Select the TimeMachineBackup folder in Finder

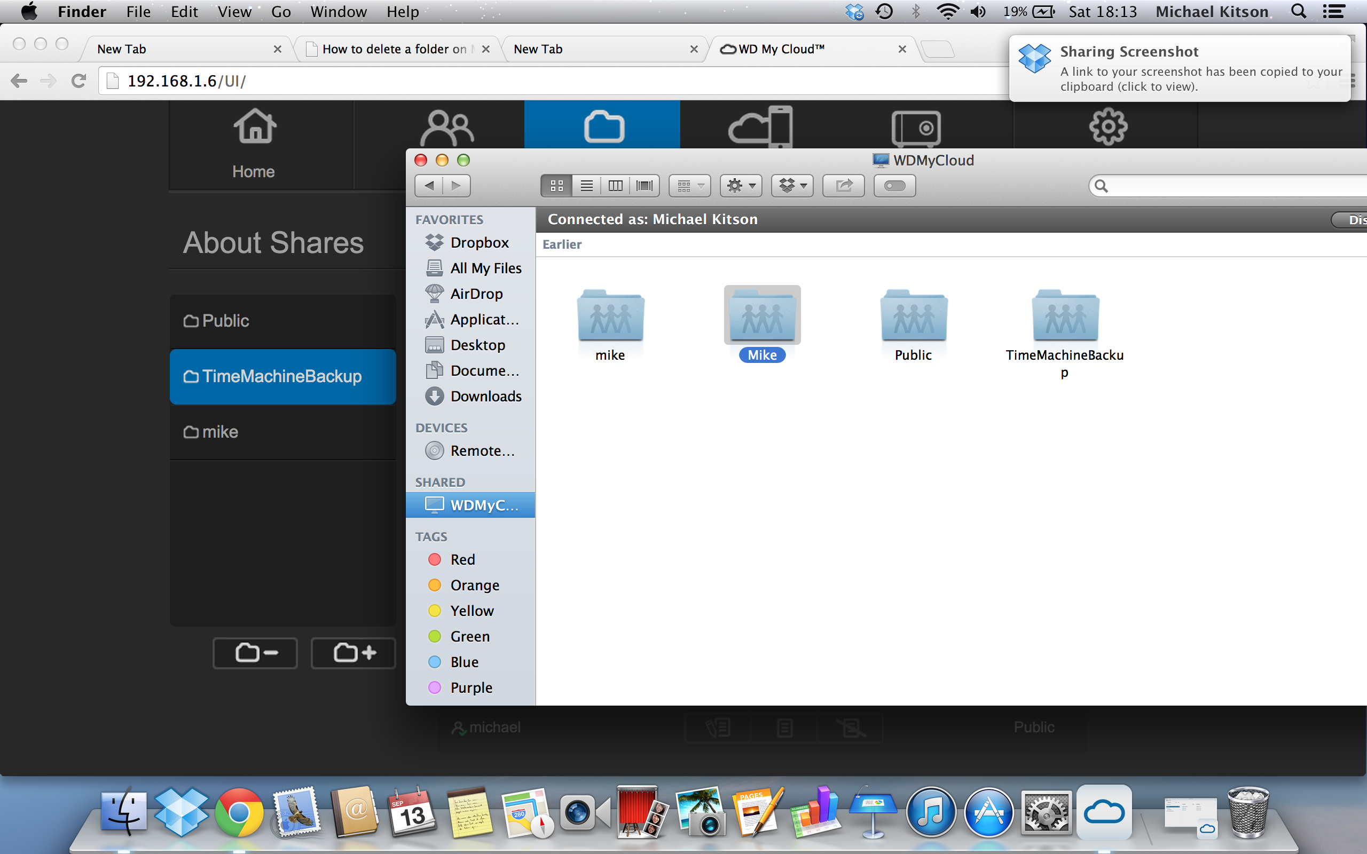click(x=1065, y=317)
